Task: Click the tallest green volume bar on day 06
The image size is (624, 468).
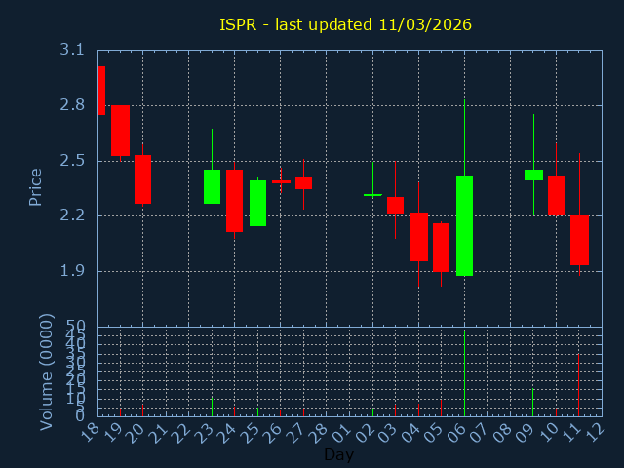Action: click(x=464, y=374)
